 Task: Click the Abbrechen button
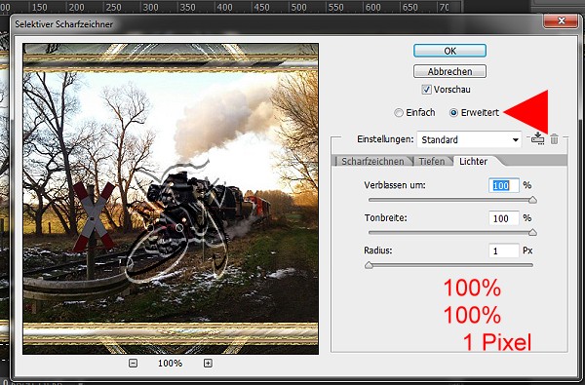(x=449, y=71)
